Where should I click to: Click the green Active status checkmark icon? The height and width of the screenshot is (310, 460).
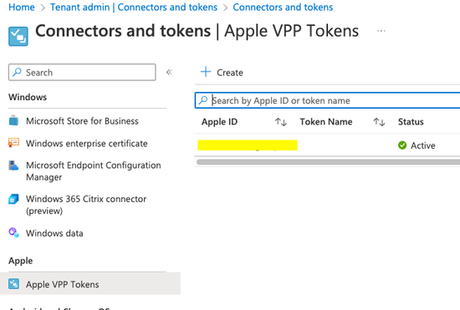[402, 145]
